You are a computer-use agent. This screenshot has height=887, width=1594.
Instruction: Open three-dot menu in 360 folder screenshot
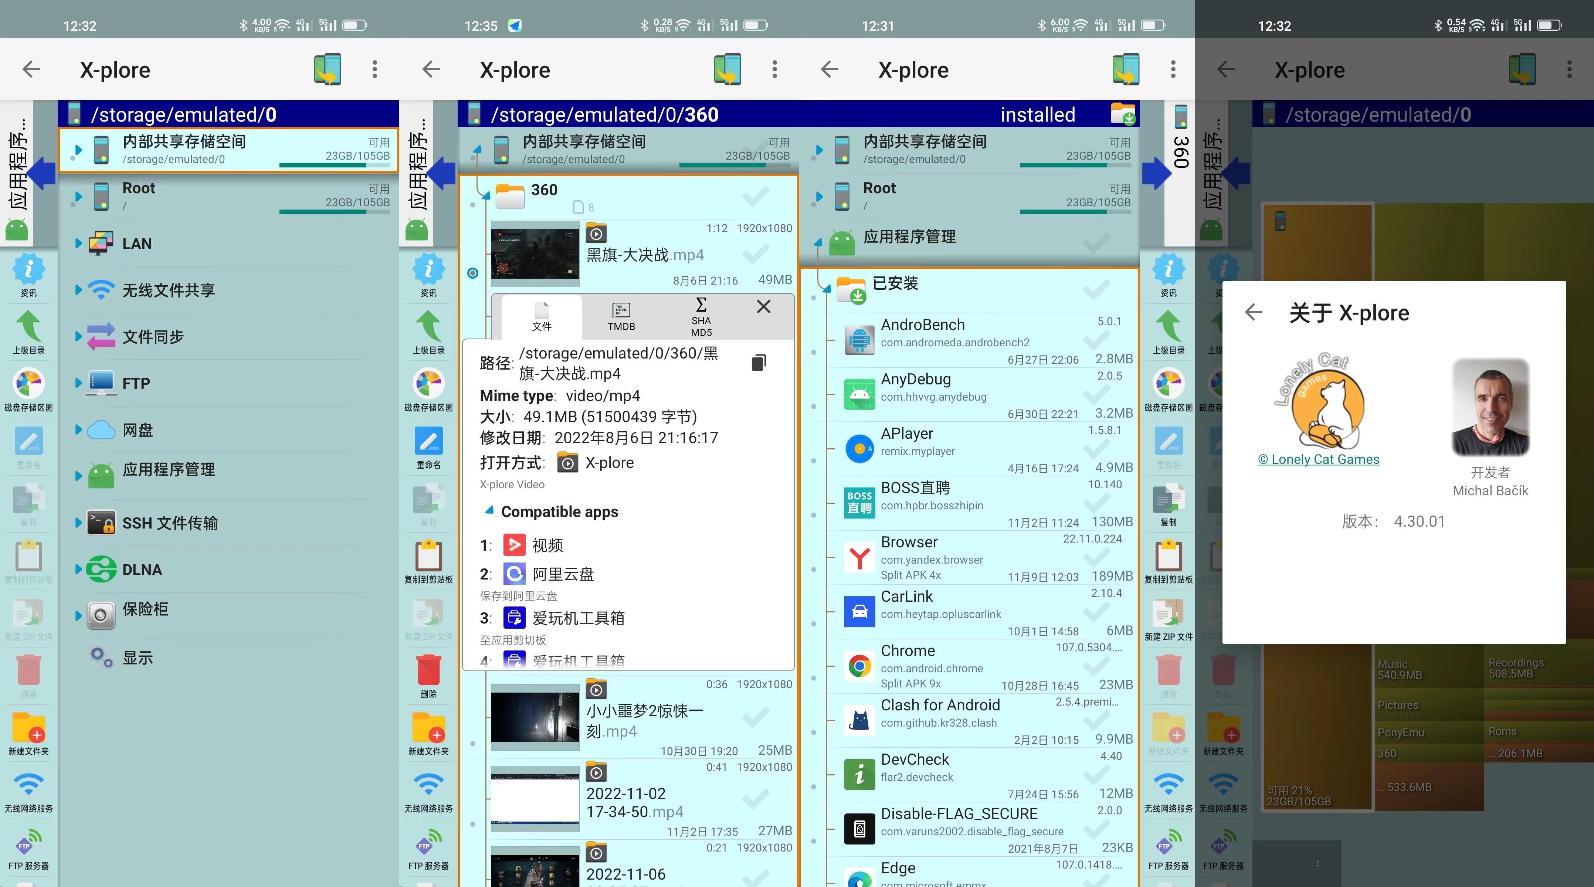(x=774, y=69)
